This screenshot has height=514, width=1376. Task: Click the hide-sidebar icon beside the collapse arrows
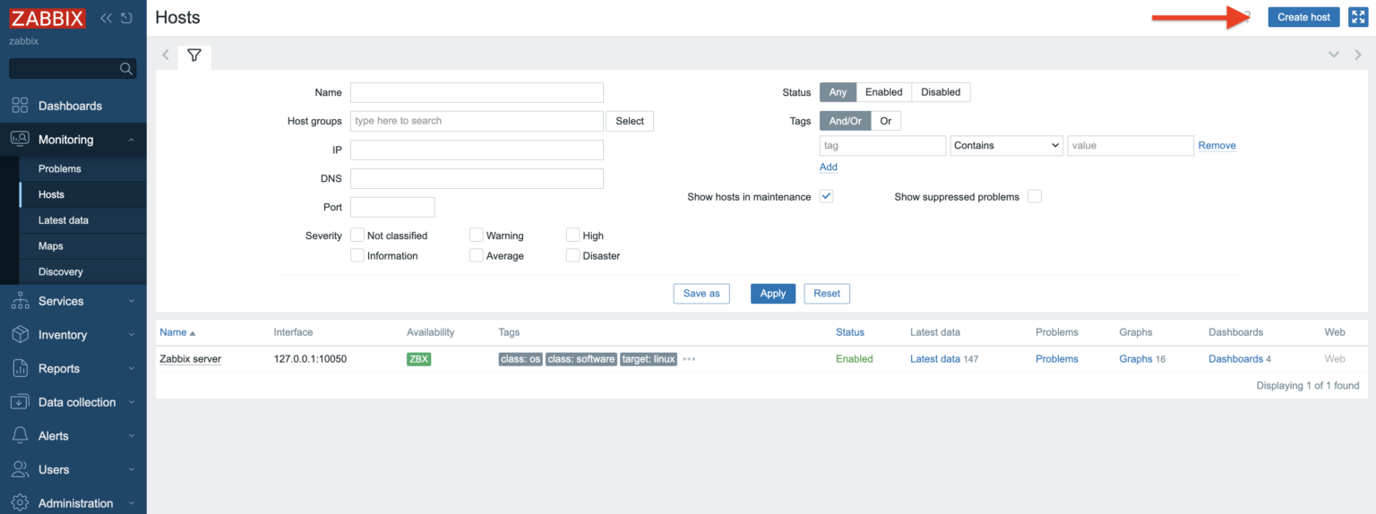126,18
